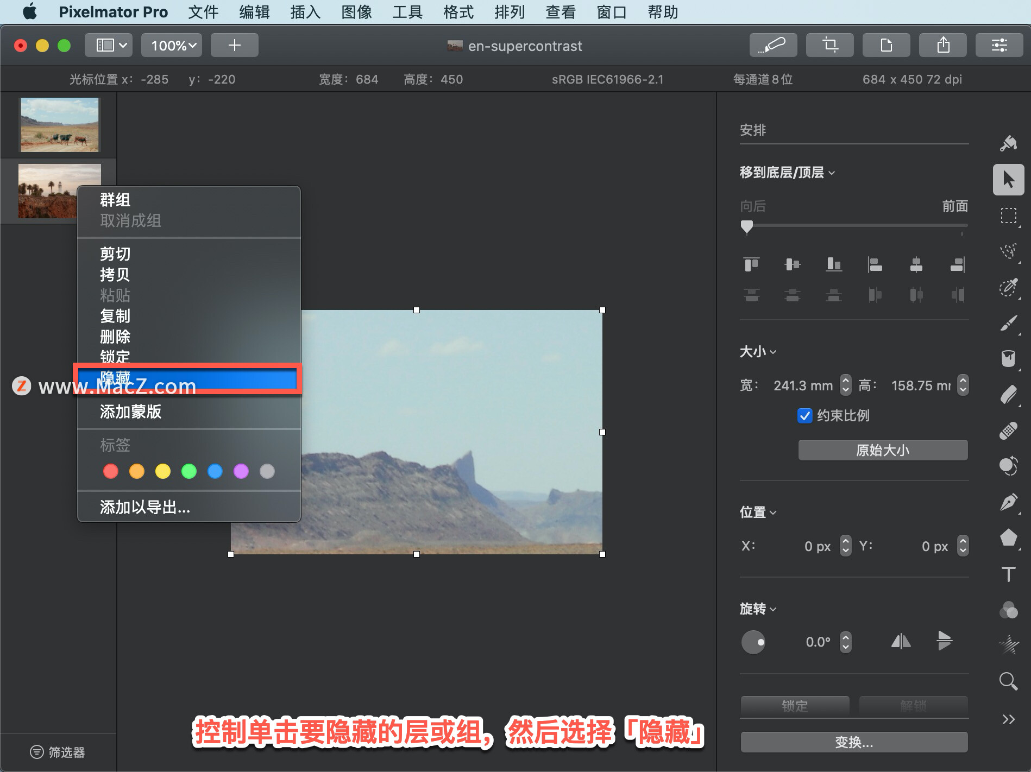Select the Reshape warp tool
Image resolution: width=1031 pixels, height=772 pixels.
1008,466
